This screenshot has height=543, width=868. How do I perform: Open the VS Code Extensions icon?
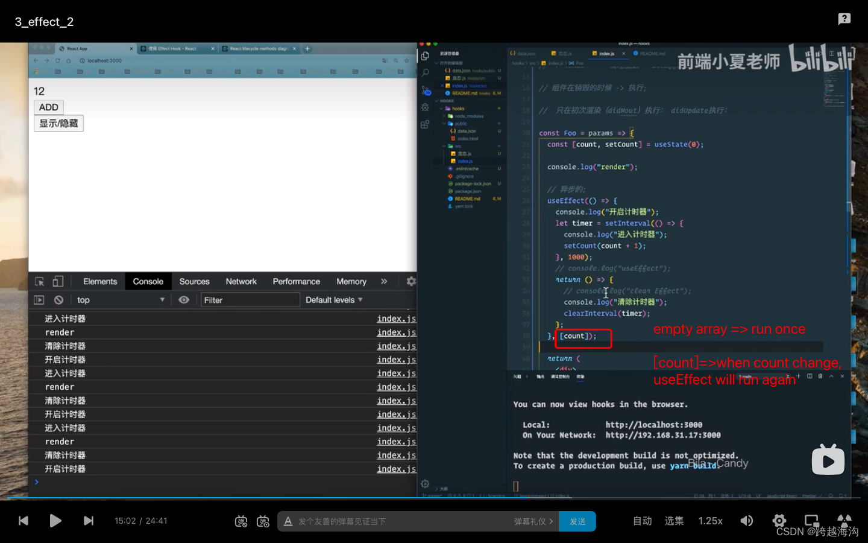(x=425, y=124)
